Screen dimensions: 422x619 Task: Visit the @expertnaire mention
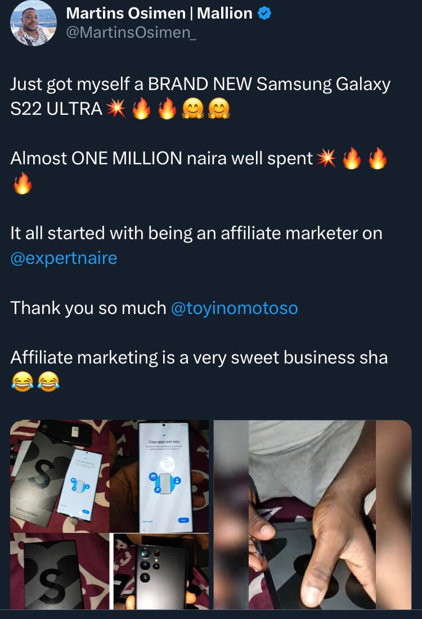pyautogui.click(x=64, y=258)
